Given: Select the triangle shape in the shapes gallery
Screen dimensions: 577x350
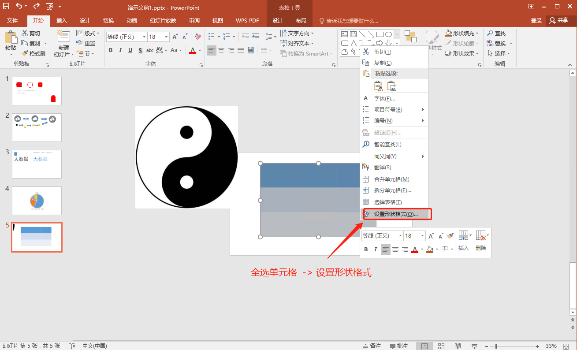Looking at the screenshot, I should (354, 43).
